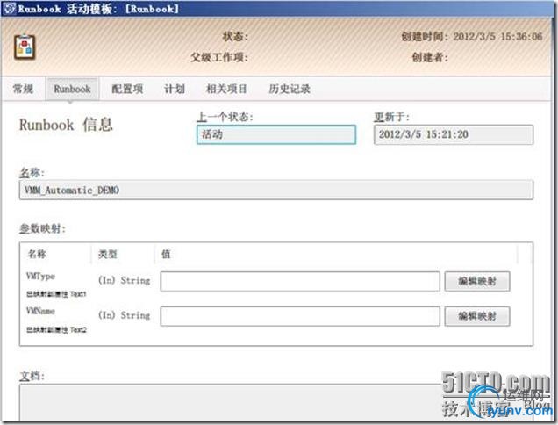Click the 创建者 label in header
The image size is (558, 425).
click(430, 57)
